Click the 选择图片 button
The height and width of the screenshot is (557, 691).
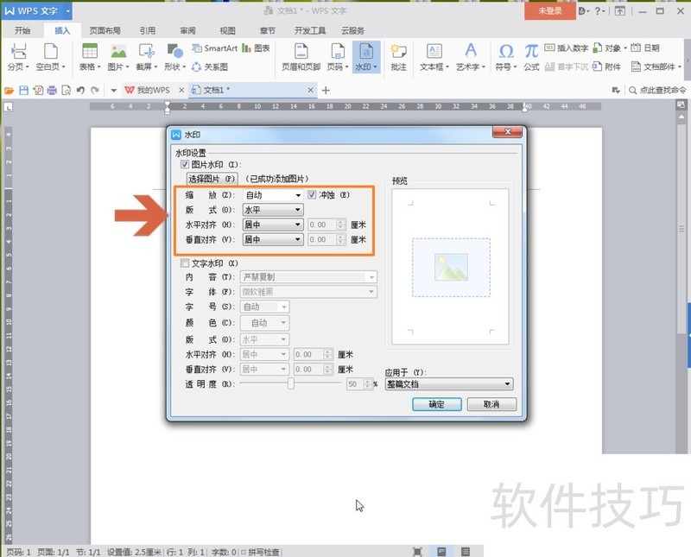point(212,179)
